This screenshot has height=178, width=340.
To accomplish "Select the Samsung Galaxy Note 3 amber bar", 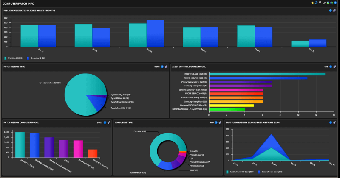I will click(236, 101).
